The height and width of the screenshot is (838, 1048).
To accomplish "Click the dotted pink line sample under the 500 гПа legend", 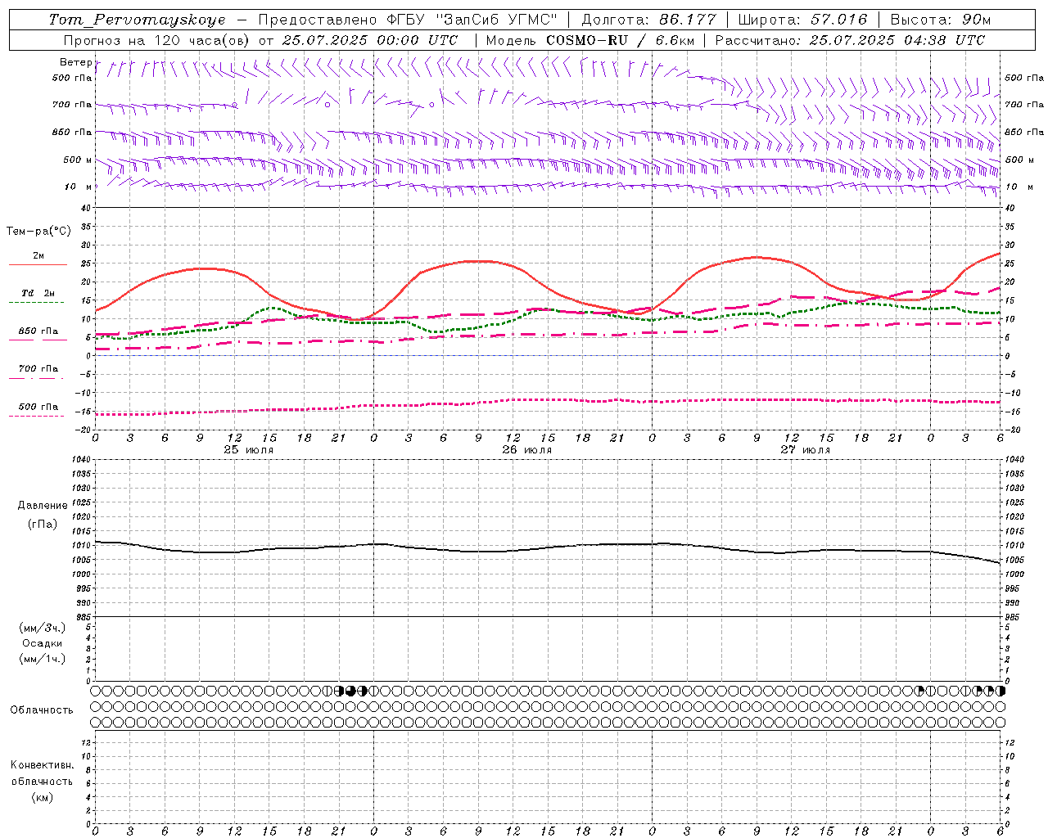I will click(36, 417).
